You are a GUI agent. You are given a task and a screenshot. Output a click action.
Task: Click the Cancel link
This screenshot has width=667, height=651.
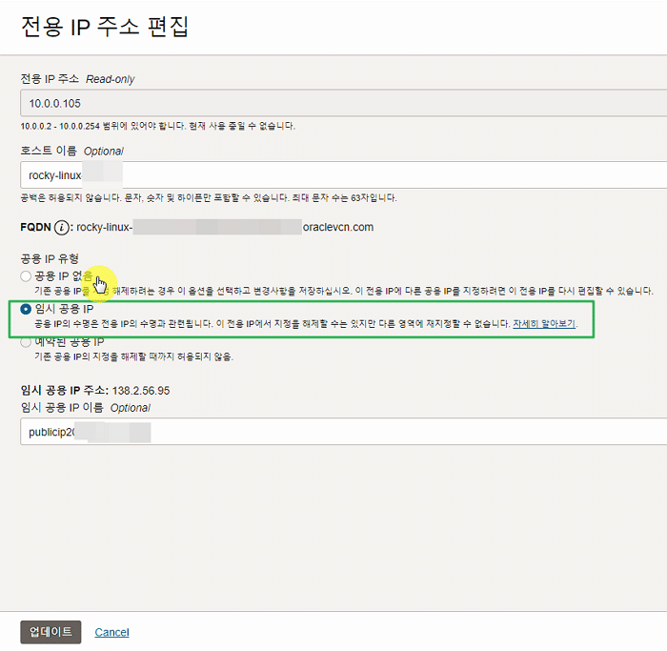pyautogui.click(x=111, y=632)
